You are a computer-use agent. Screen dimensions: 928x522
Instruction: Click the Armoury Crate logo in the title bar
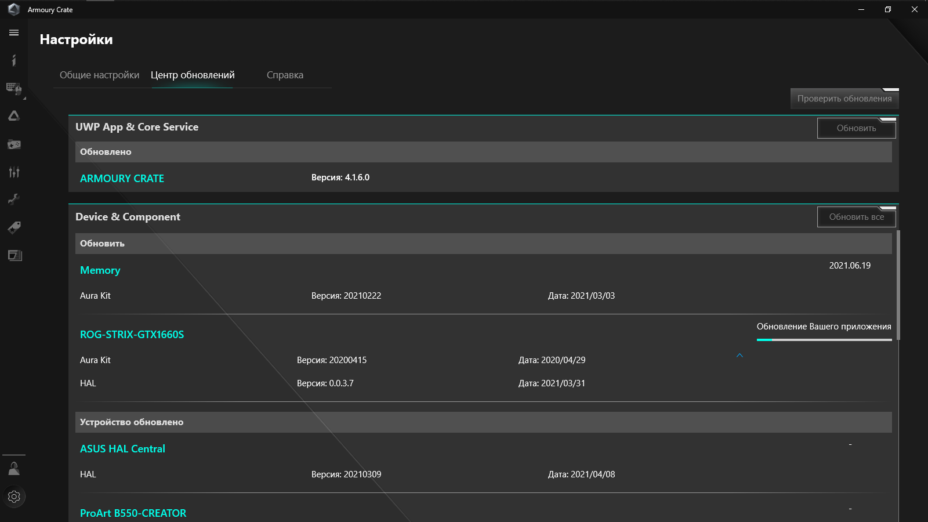click(x=14, y=9)
